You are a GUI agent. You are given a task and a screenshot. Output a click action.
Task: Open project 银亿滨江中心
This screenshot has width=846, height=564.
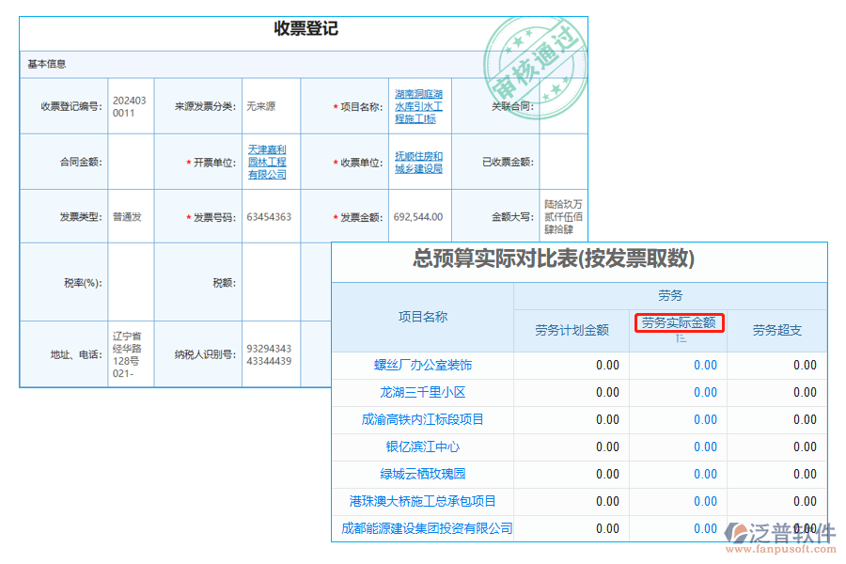pyautogui.click(x=422, y=447)
